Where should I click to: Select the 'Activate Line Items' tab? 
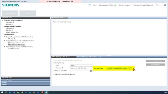pos(60,18)
